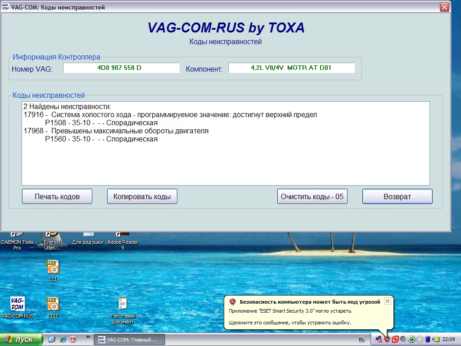Click the Номер VAG value field
The height and width of the screenshot is (346, 461).
pos(121,68)
